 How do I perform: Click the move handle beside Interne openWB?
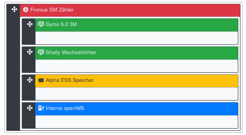[30, 108]
